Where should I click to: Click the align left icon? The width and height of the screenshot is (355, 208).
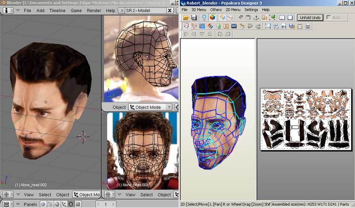click(x=186, y=34)
